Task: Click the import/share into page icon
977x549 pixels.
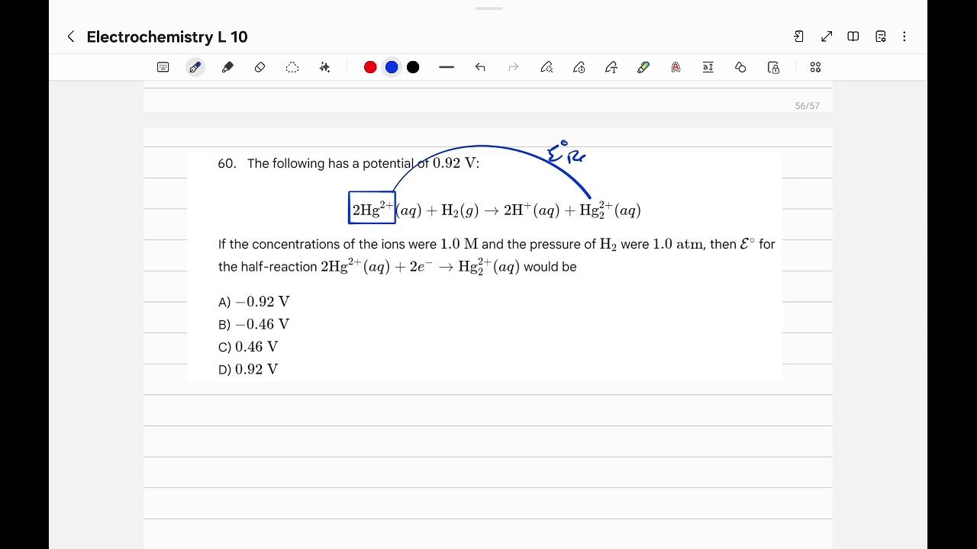Action: click(799, 37)
